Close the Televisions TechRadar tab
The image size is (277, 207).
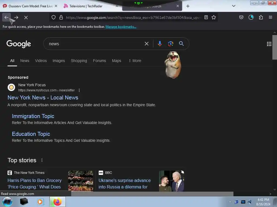click(117, 6)
